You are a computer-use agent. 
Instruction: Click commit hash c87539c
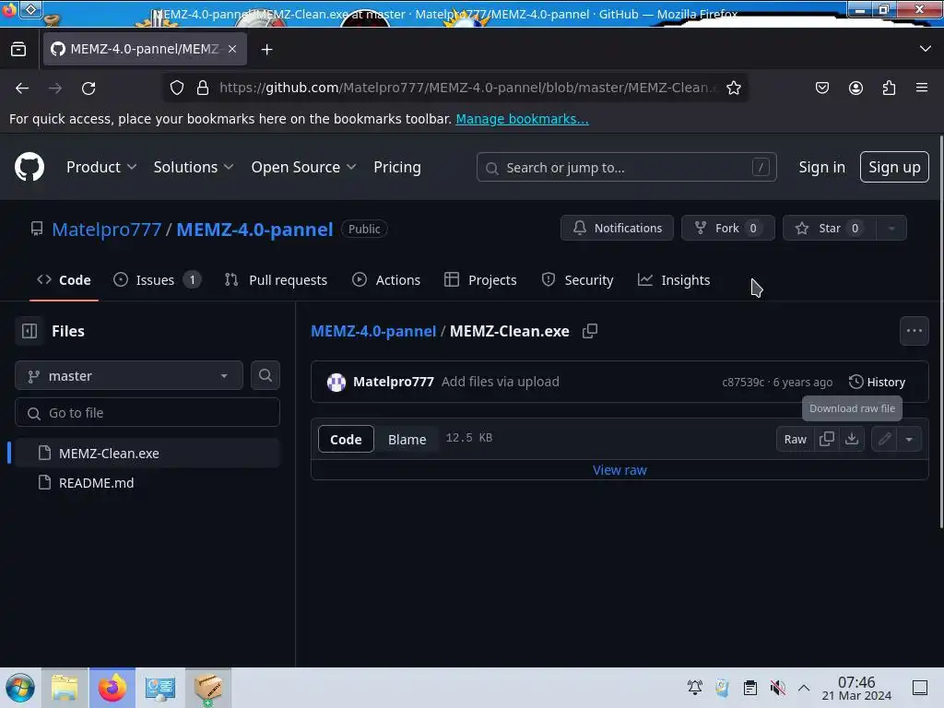point(743,383)
